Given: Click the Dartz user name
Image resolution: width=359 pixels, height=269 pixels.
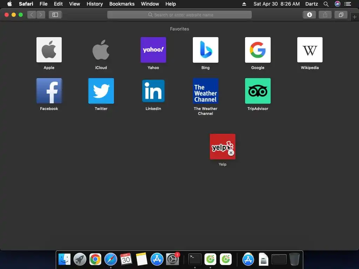Looking at the screenshot, I should (x=312, y=4).
